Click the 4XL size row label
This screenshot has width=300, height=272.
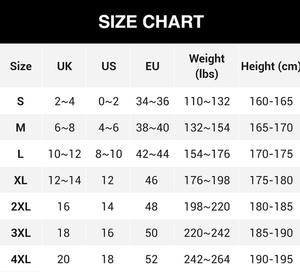(21, 259)
